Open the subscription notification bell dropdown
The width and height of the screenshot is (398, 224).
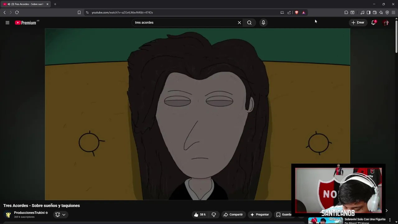coord(60,214)
